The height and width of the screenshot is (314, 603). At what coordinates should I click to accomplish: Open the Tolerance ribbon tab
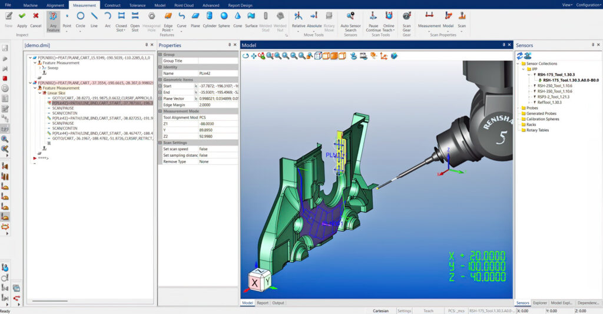point(137,5)
